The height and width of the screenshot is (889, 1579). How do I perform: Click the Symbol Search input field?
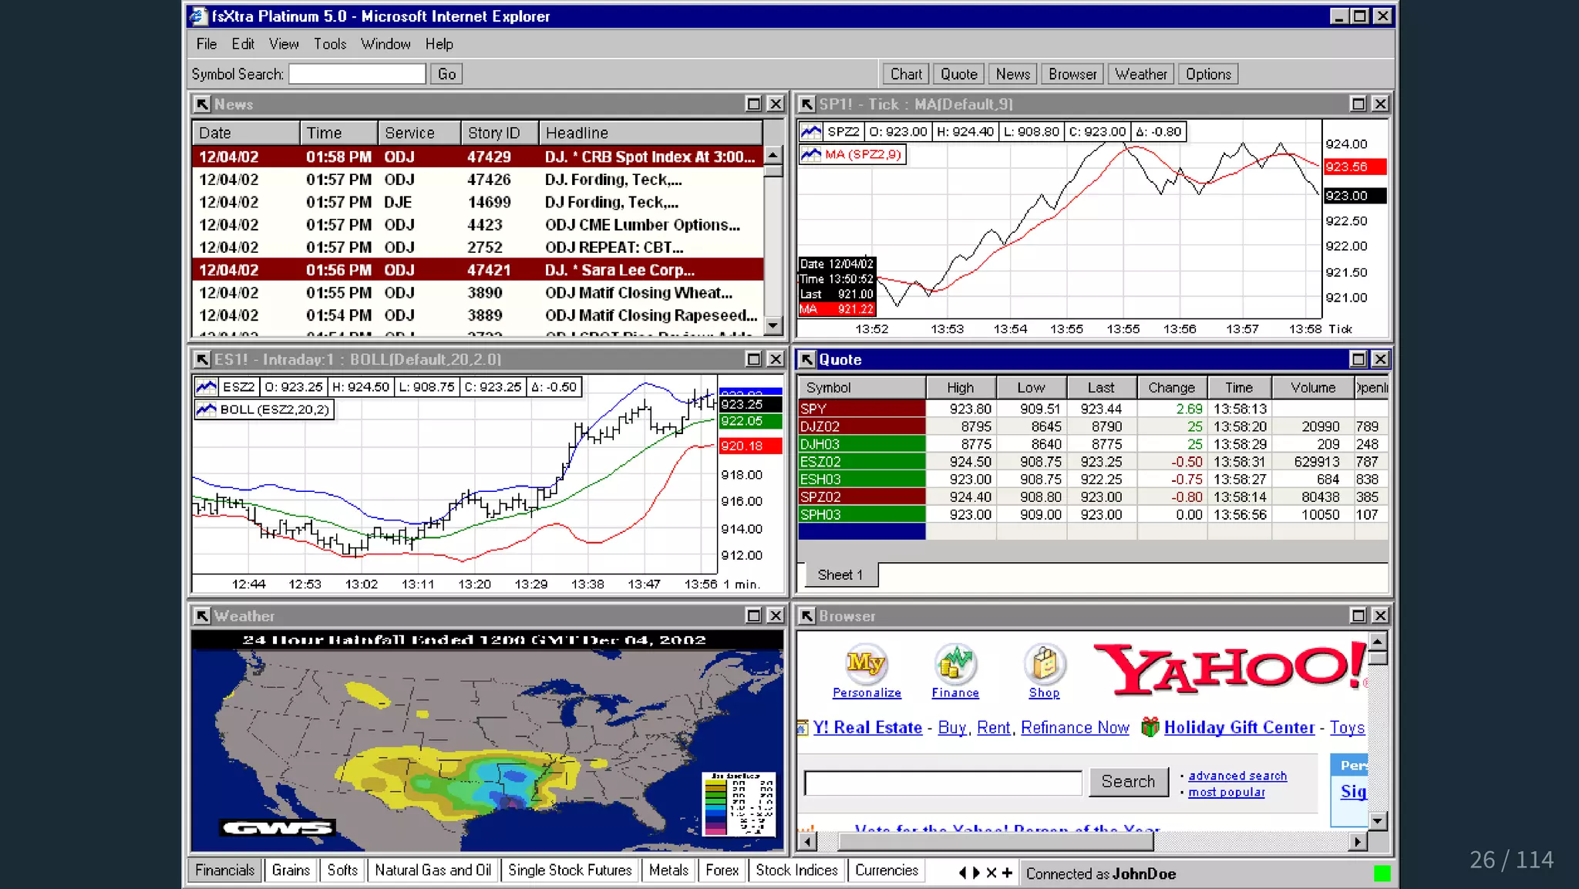coord(357,74)
